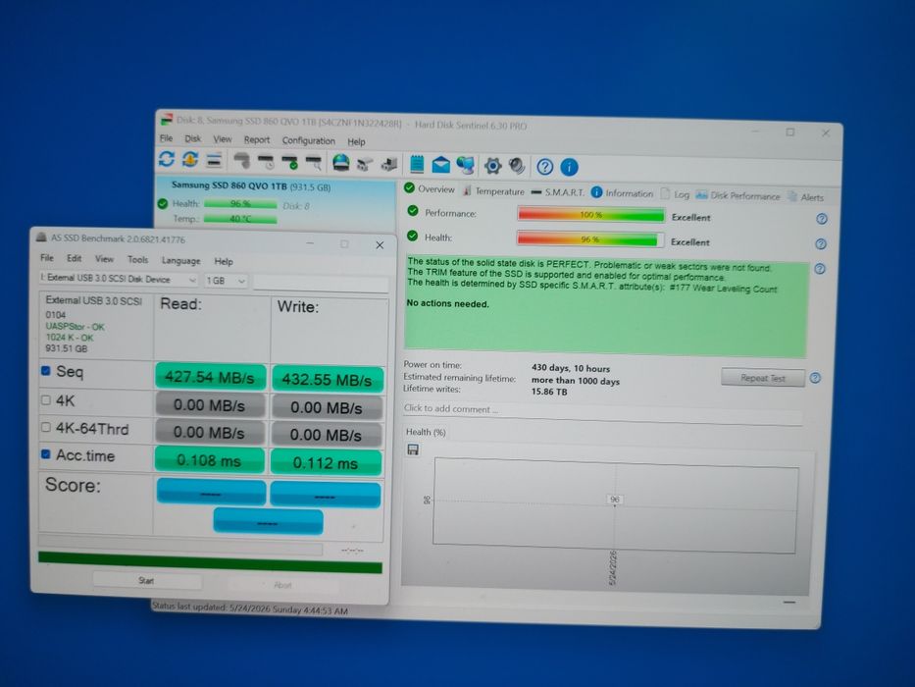Click help icon beside the green status text
Screen dimensions: 915x687
820,269
